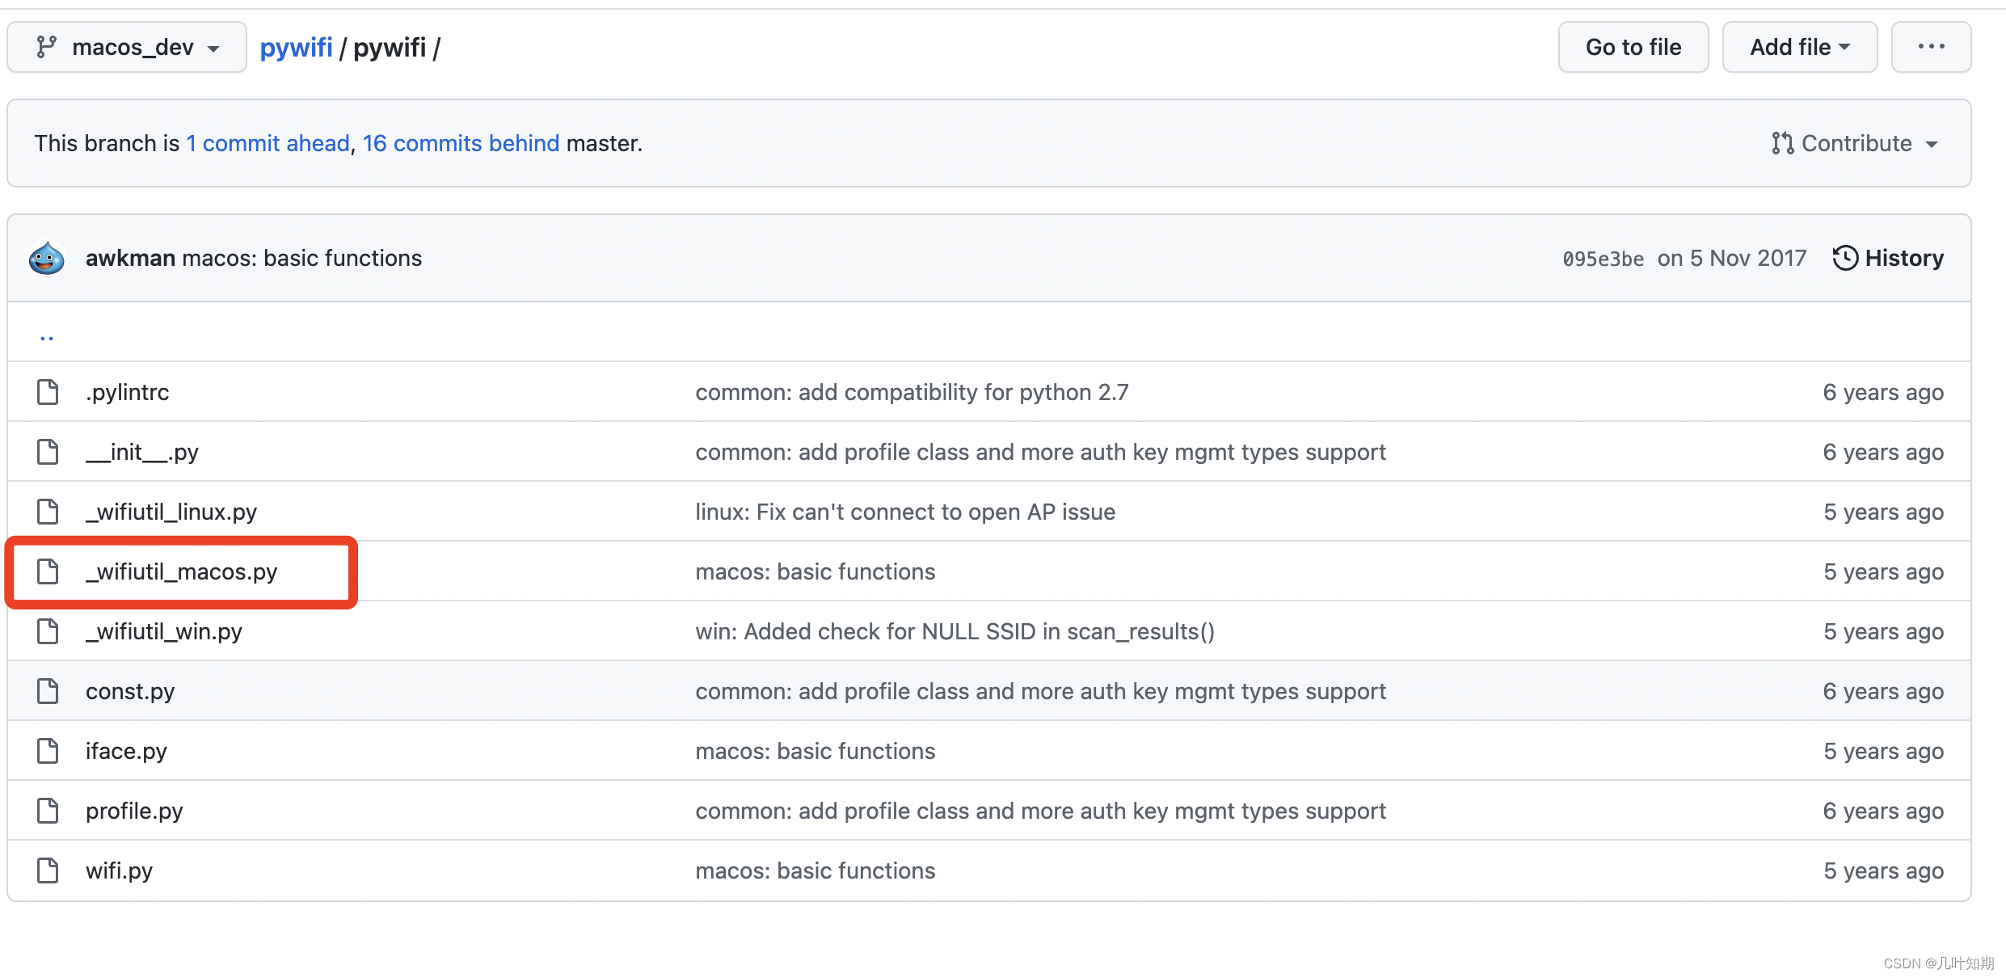Click file icon beside wifi.py
This screenshot has width=2006, height=978.
point(48,871)
